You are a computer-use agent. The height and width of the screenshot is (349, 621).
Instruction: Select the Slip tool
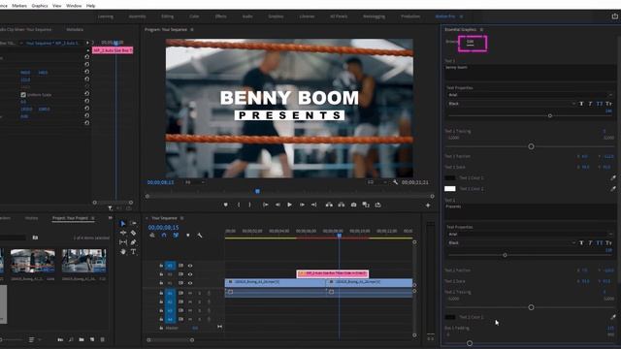pyautogui.click(x=123, y=241)
